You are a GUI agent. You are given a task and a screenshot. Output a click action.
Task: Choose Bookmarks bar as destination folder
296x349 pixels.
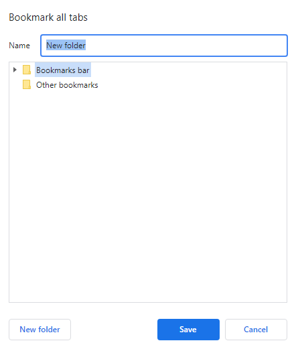tap(63, 70)
